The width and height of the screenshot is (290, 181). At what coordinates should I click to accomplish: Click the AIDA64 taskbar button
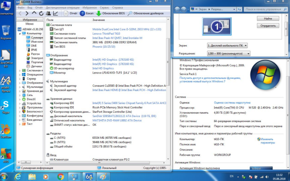(89, 177)
